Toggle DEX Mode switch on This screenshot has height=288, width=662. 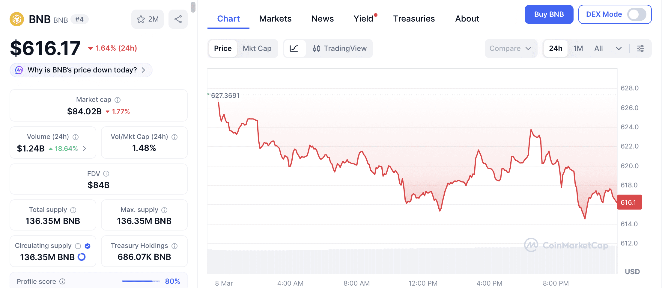click(637, 14)
